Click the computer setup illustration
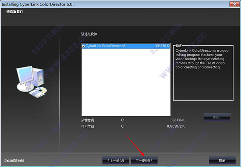 (31, 82)
